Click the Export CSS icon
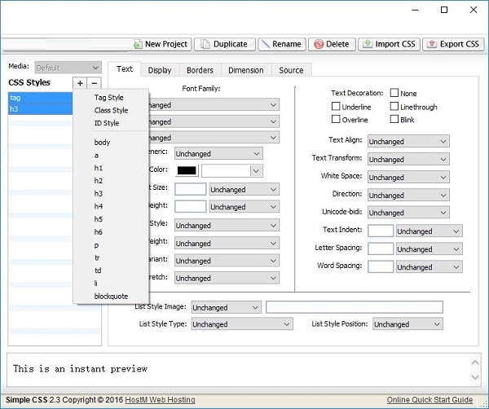Image resolution: width=489 pixels, height=409 pixels. click(432, 44)
